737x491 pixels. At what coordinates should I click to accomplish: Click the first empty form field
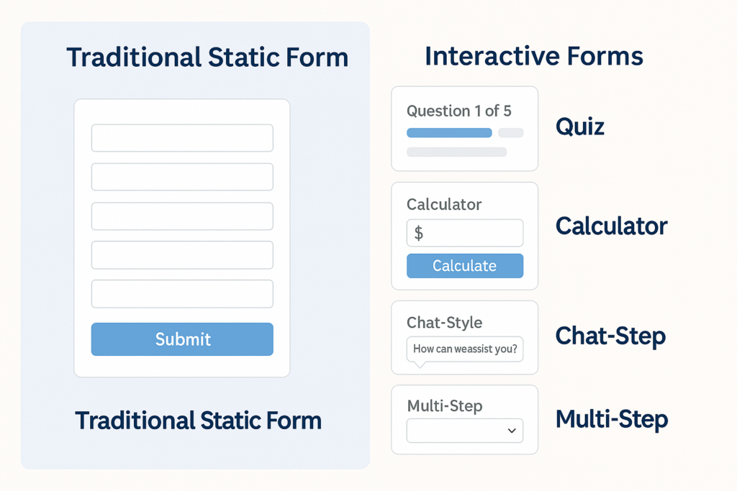point(182,138)
